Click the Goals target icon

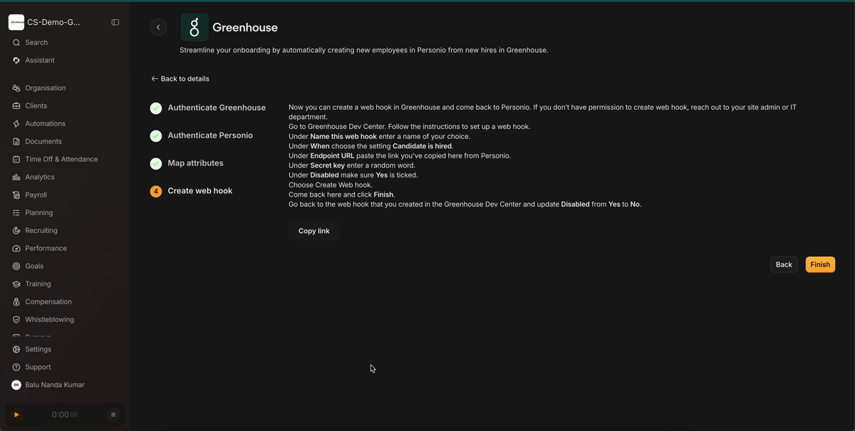pos(16,266)
